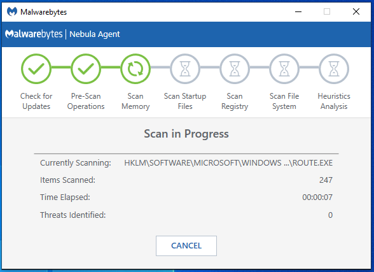The image size is (374, 272).
Task: Click the 'Time Elapsed:' label
Action: tap(65, 197)
